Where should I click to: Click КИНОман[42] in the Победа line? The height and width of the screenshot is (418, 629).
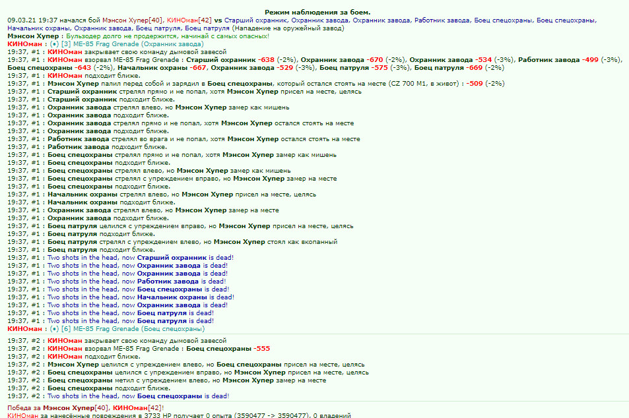pyautogui.click(x=137, y=408)
